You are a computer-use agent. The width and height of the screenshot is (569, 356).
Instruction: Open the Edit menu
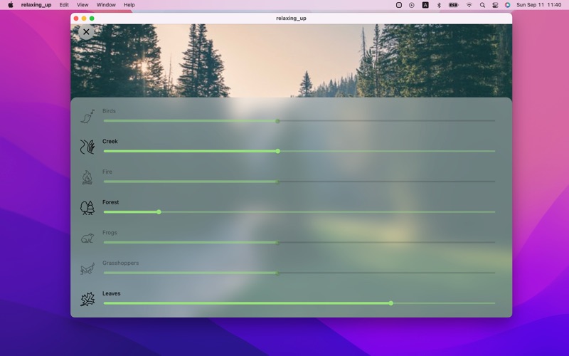click(64, 5)
